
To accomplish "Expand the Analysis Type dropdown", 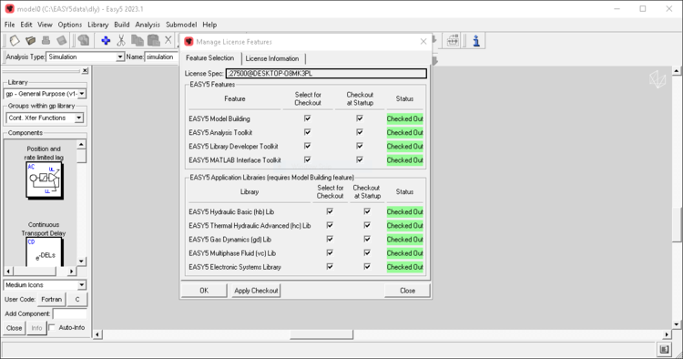I will point(120,57).
